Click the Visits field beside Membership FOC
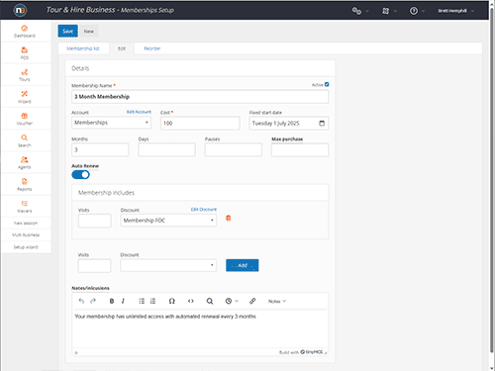 [95, 221]
